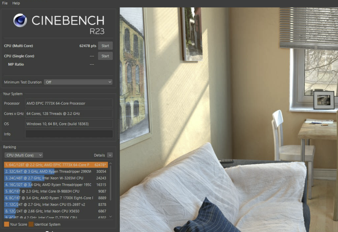Start the CPU Single Core benchmark

click(105, 56)
